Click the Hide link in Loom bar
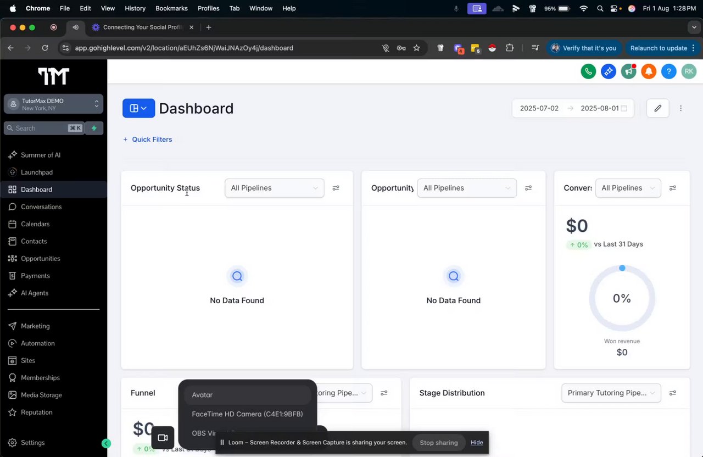This screenshot has height=457, width=703. (x=477, y=443)
